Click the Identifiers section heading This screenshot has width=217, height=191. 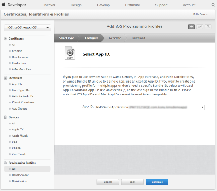(15, 78)
